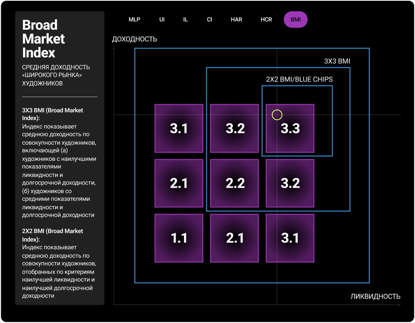This screenshot has height=323, width=415.
Task: Click the 3X3 BMI description heading
Action: click(x=53, y=114)
